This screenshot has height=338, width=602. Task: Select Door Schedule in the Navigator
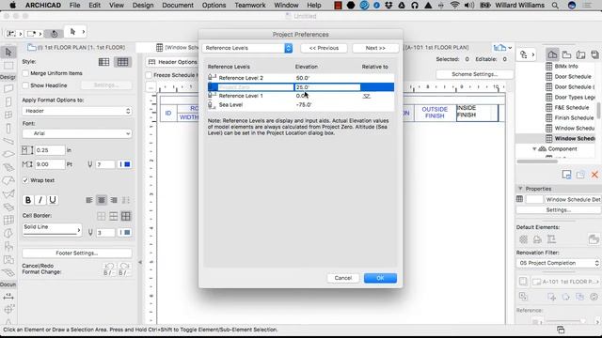[573, 77]
